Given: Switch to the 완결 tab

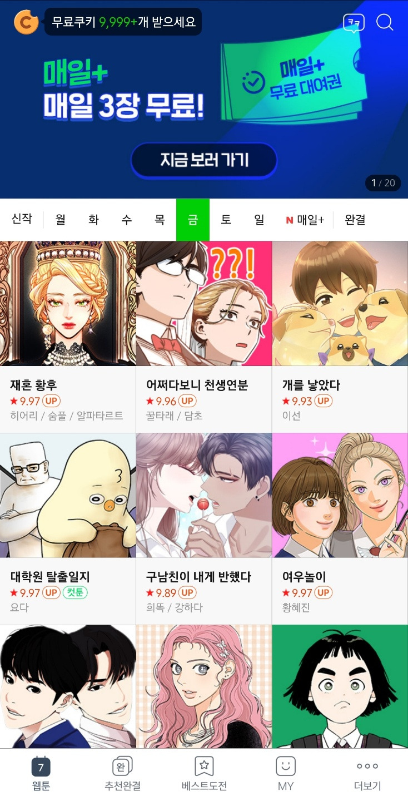Looking at the screenshot, I should [355, 220].
